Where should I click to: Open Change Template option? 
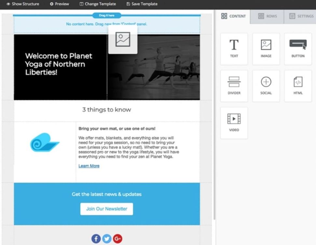tap(98, 4)
